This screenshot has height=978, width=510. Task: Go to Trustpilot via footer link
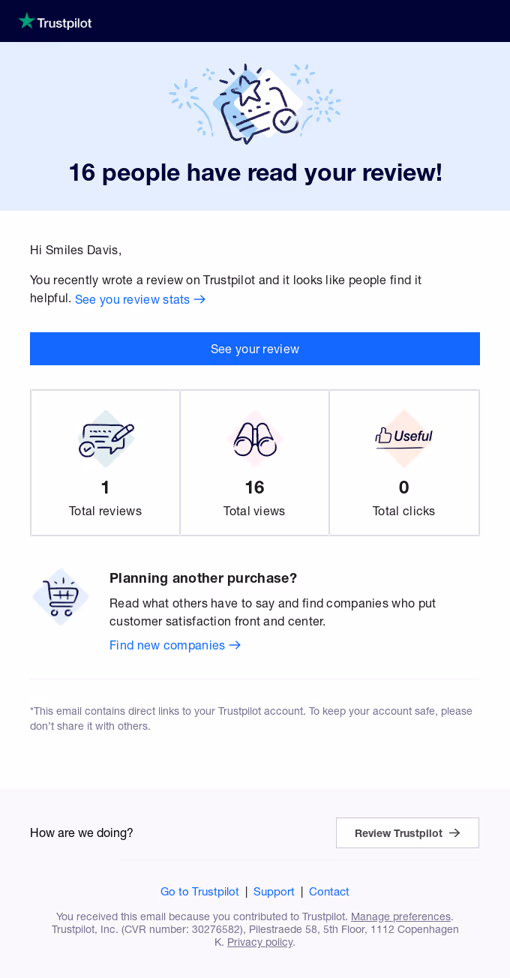199,892
